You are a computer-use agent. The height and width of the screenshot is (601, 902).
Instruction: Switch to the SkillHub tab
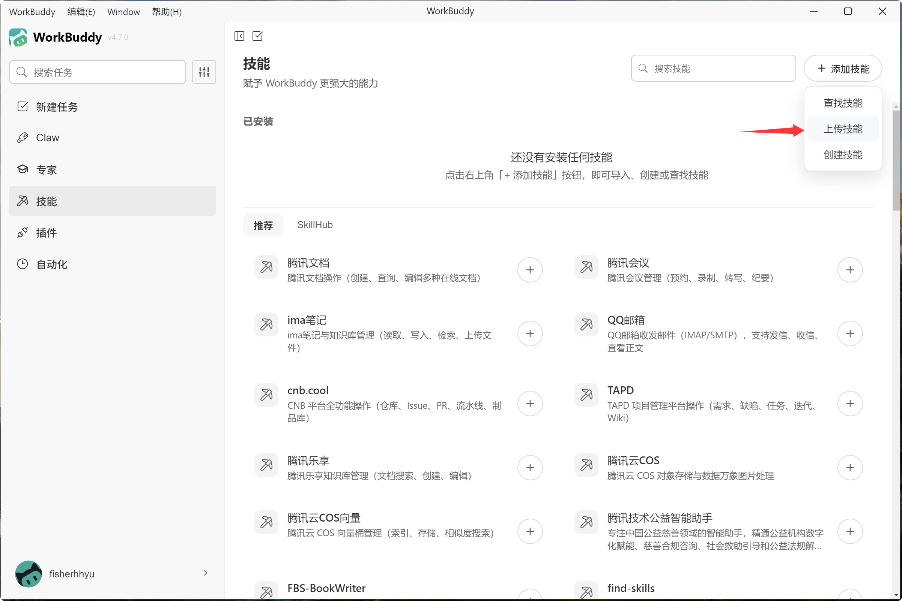pos(315,225)
